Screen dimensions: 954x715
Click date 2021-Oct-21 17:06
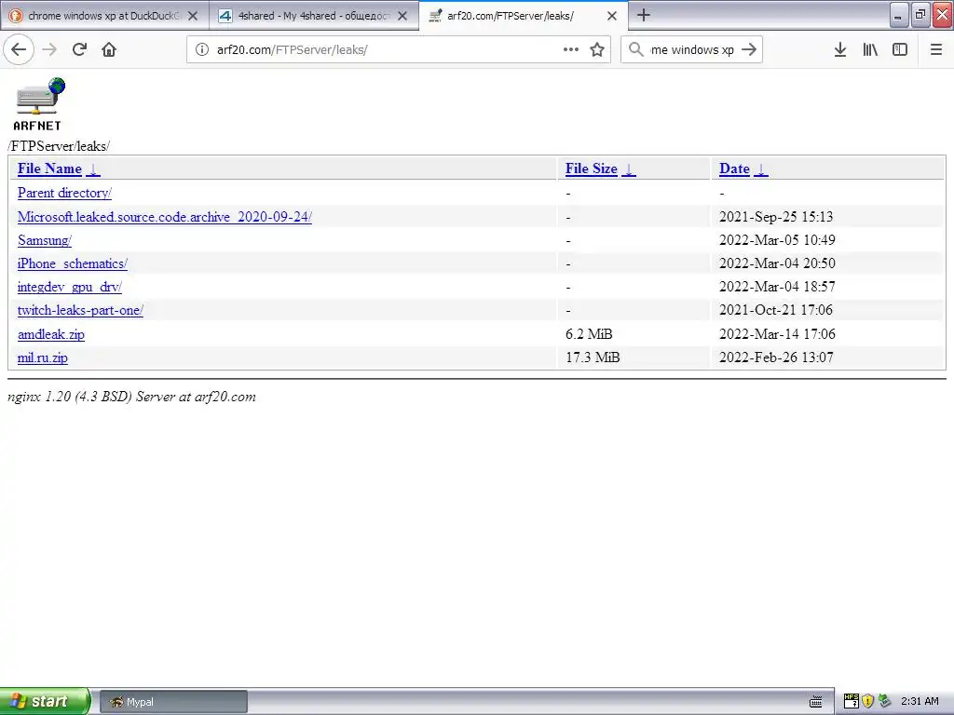point(776,309)
